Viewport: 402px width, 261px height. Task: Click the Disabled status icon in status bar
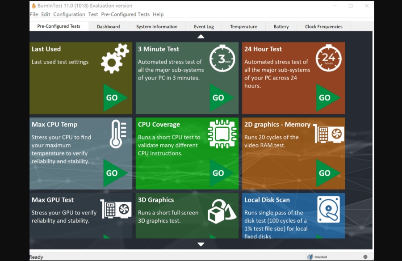point(310,257)
